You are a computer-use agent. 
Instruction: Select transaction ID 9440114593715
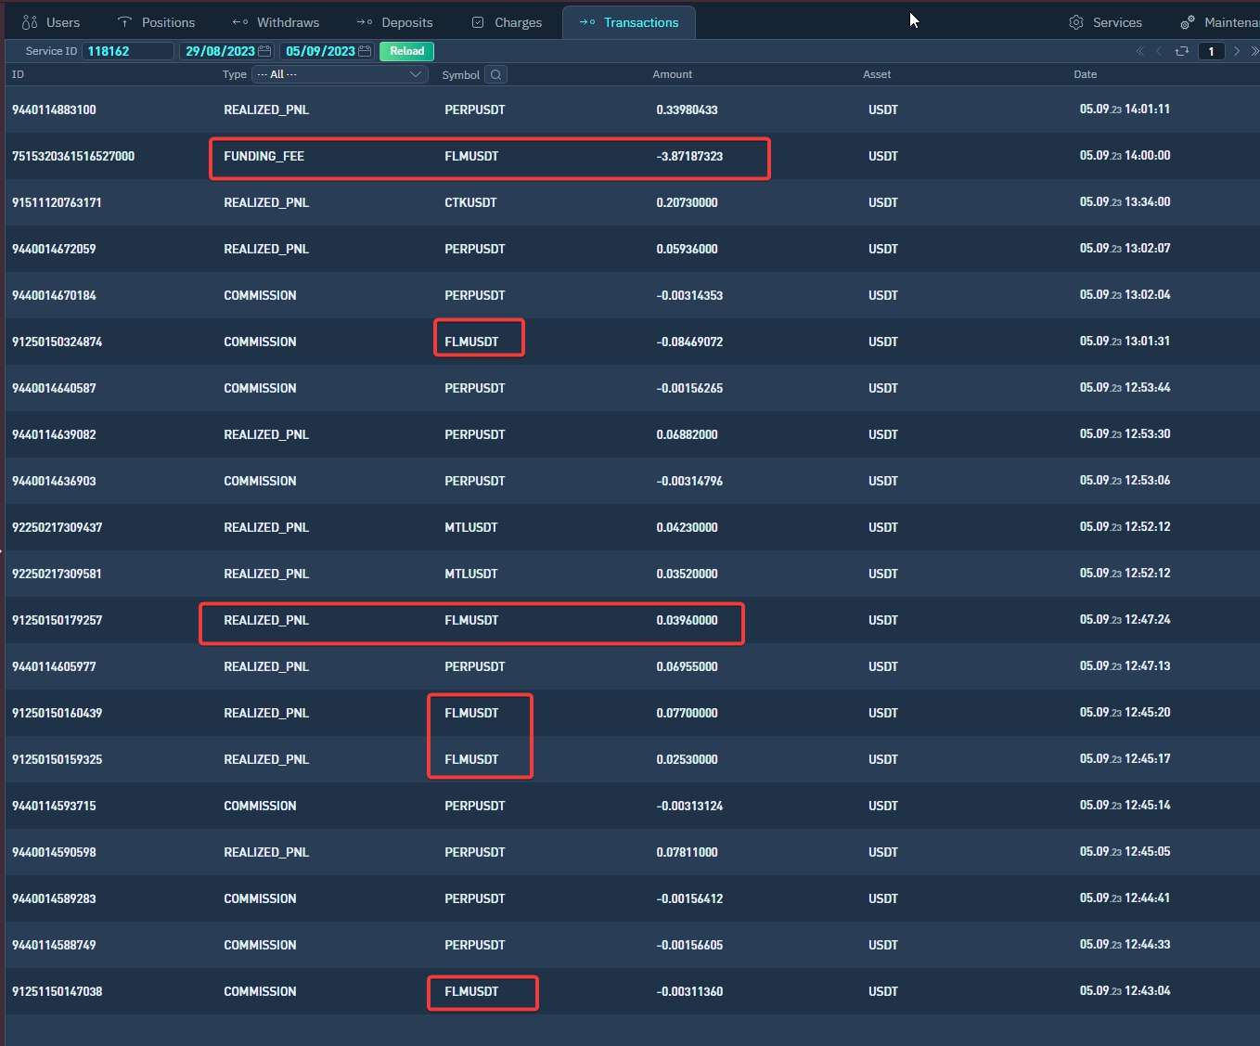[54, 806]
